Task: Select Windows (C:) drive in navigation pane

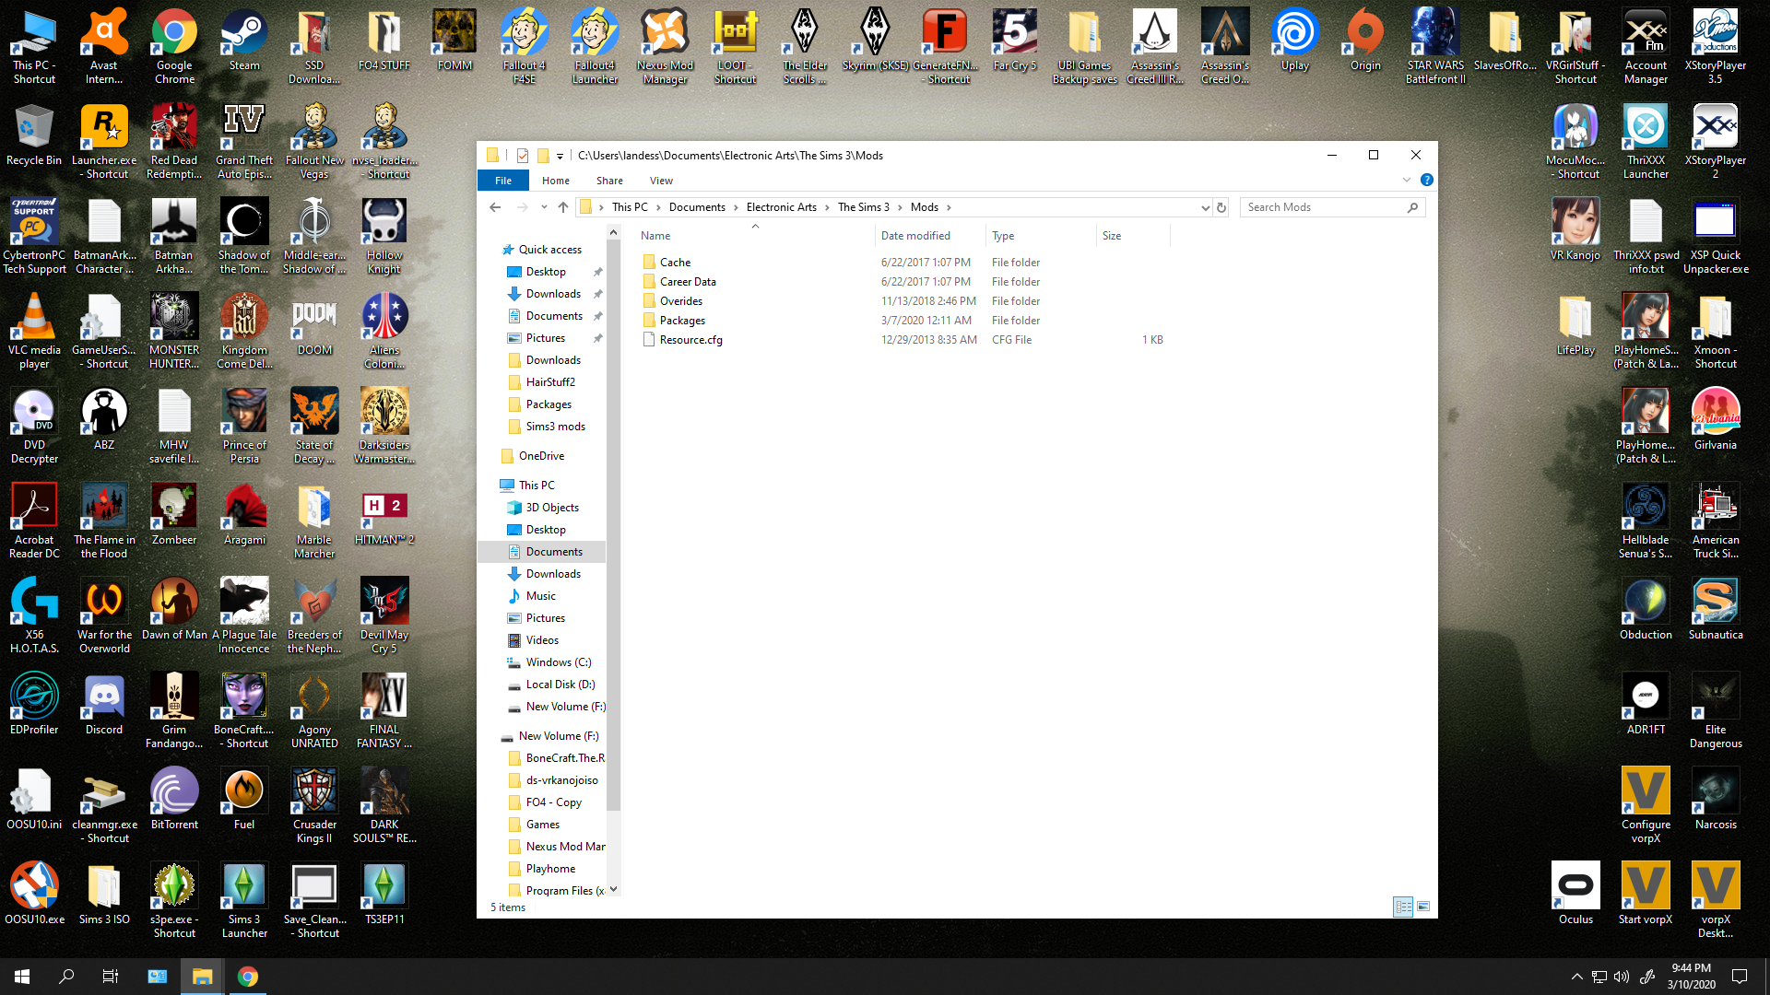Action: [558, 662]
